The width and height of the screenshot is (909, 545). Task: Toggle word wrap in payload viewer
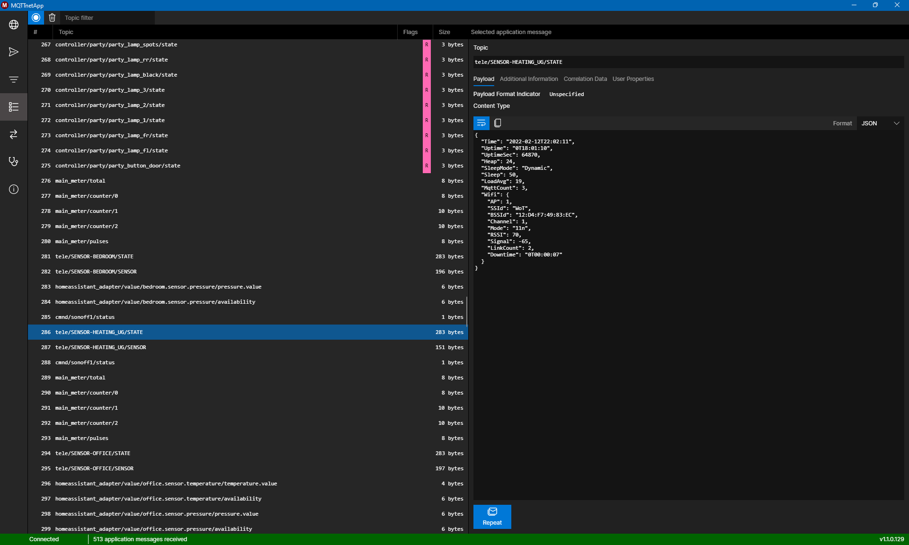tap(481, 123)
